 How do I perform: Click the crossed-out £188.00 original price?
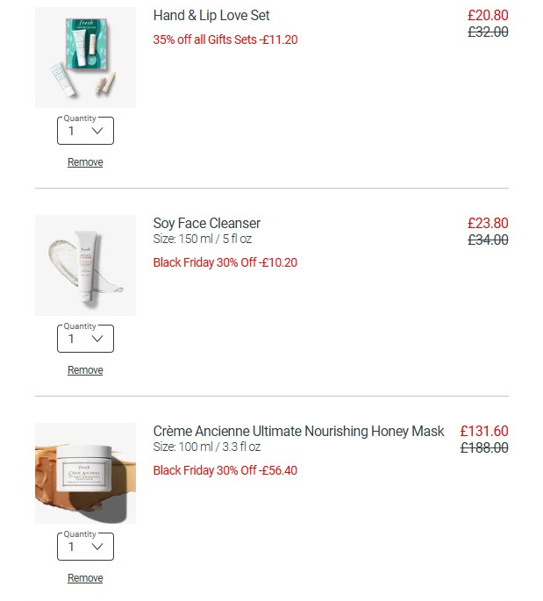point(484,447)
